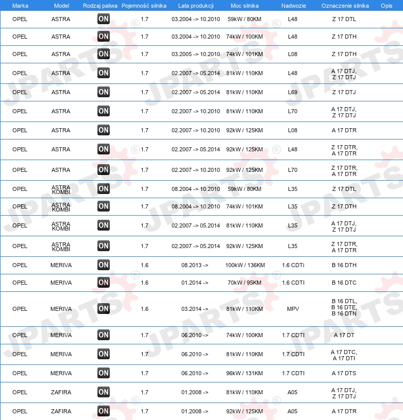Screen dimensions: 403x420
Task: Click the ON fuel icon in the Astra L69 row
Action: (x=104, y=92)
